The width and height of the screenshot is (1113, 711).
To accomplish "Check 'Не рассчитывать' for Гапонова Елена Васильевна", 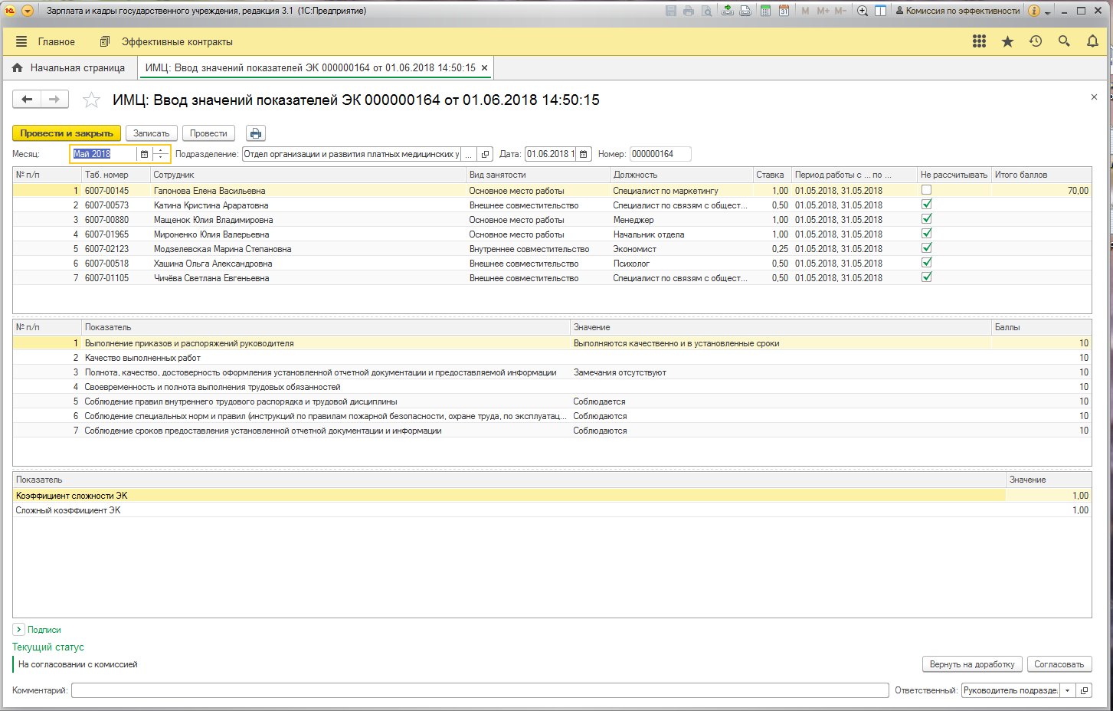I will 926,190.
